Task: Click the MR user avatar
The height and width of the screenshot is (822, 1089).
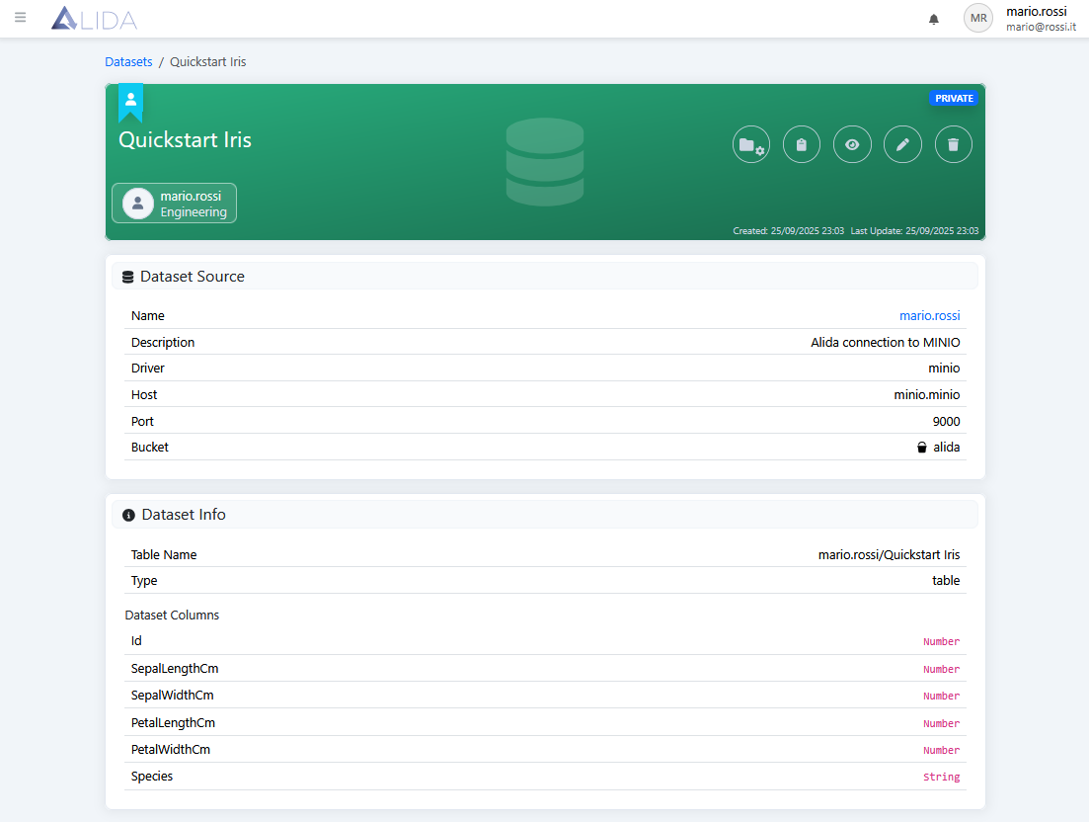Action: coord(977,18)
